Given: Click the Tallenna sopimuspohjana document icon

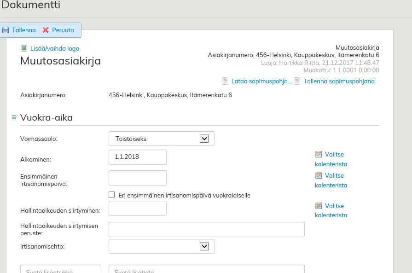Looking at the screenshot, I should coord(297,81).
